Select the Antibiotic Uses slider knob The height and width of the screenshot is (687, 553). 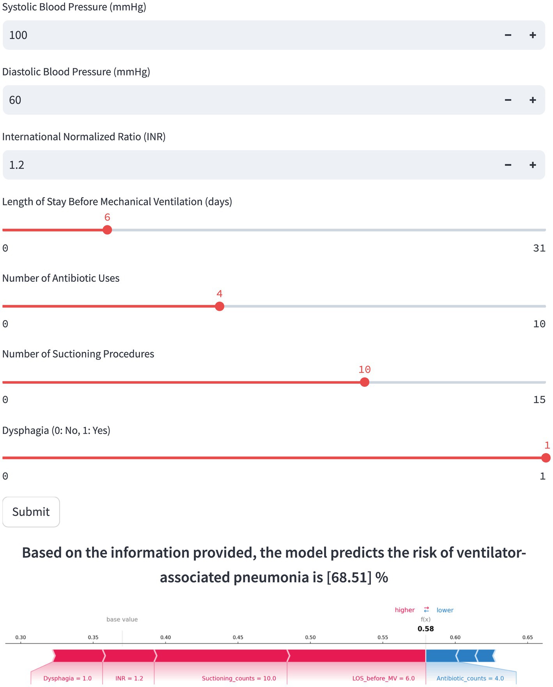click(220, 306)
